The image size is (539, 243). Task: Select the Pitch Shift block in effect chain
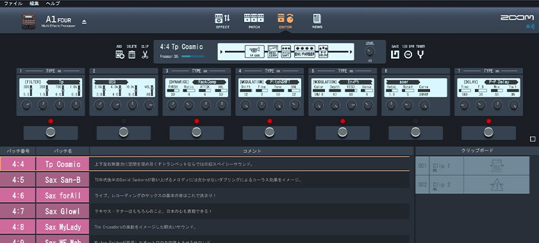coord(286,52)
